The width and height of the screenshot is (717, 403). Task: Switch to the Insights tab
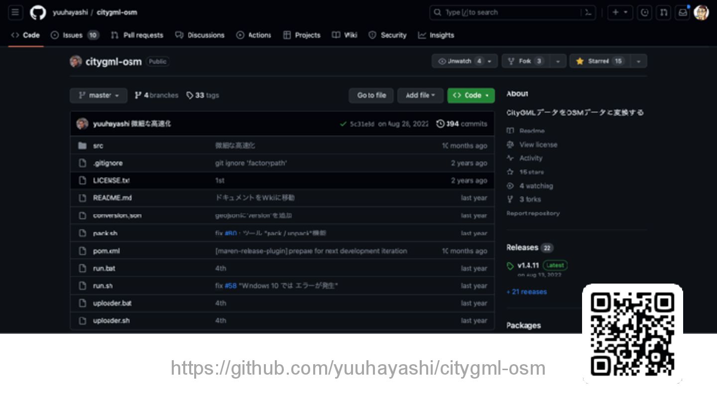(436, 35)
